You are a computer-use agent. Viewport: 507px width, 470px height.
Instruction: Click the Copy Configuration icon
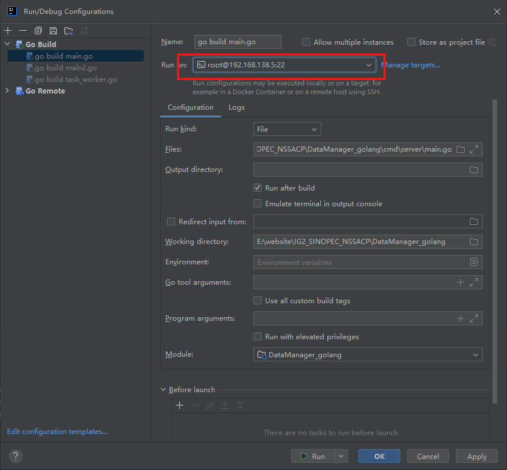tap(38, 31)
